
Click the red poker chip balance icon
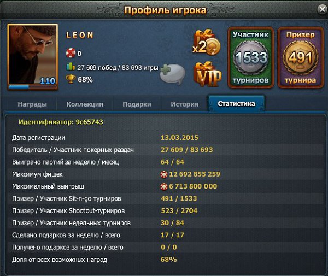coord(71,53)
